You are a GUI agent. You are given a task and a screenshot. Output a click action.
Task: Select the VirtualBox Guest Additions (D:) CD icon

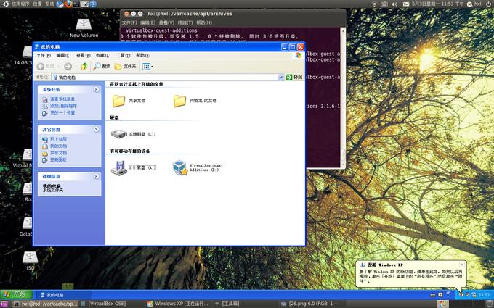(180, 167)
